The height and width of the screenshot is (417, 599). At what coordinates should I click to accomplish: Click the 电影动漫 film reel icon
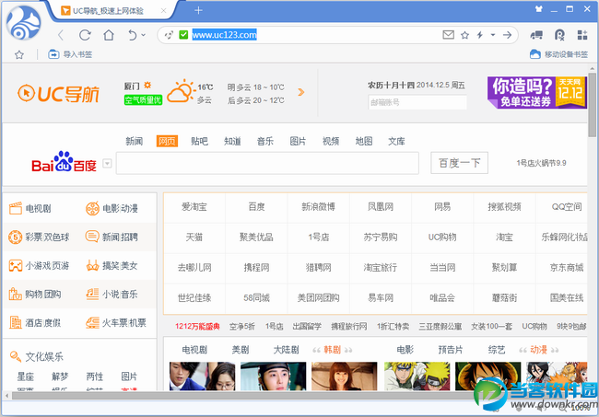[92, 208]
